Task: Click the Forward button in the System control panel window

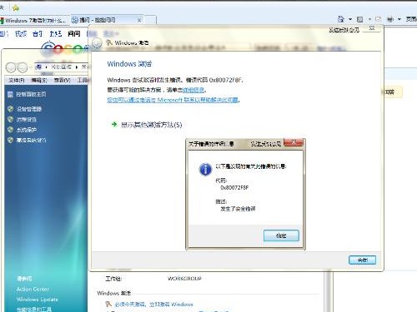Action: [23, 67]
